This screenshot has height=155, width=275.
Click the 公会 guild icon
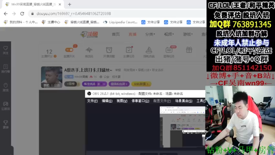click(101, 77)
